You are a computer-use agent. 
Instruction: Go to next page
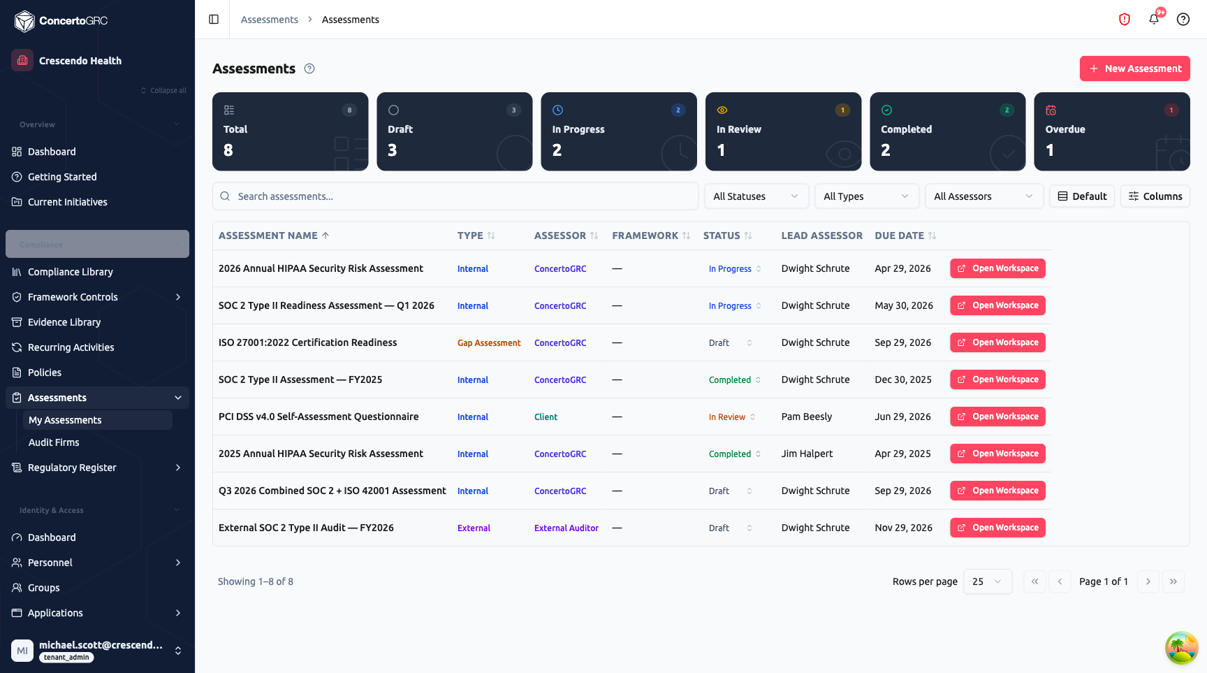coord(1148,581)
